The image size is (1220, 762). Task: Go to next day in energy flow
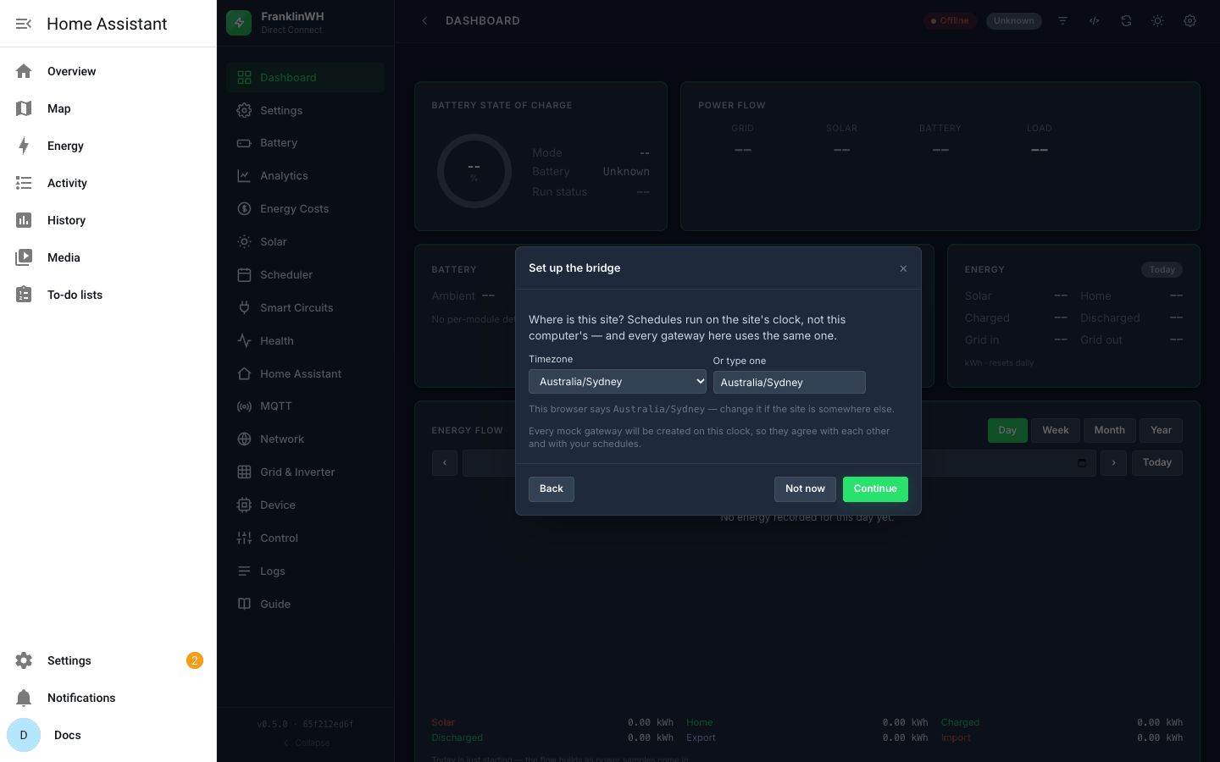[1113, 463]
